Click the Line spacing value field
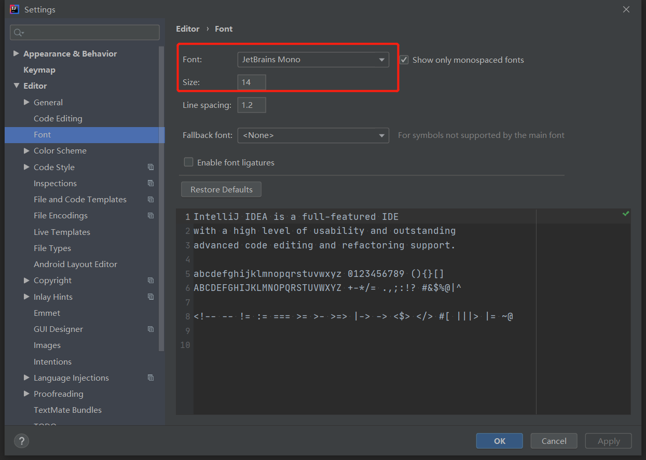This screenshot has width=646, height=460. (251, 105)
